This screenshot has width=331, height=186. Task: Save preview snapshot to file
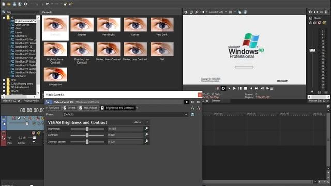(x=245, y=12)
